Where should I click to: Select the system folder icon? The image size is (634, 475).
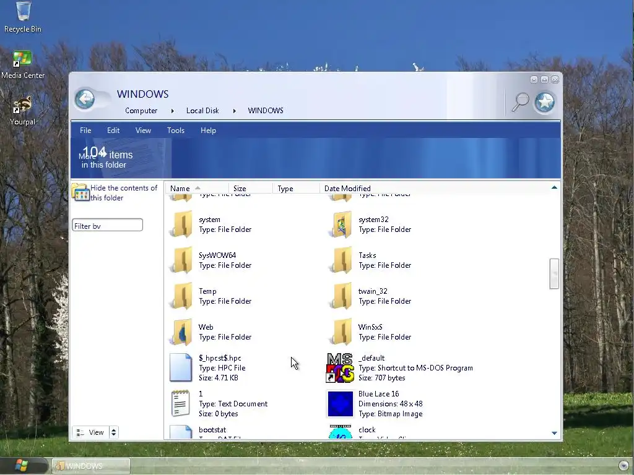click(x=181, y=225)
